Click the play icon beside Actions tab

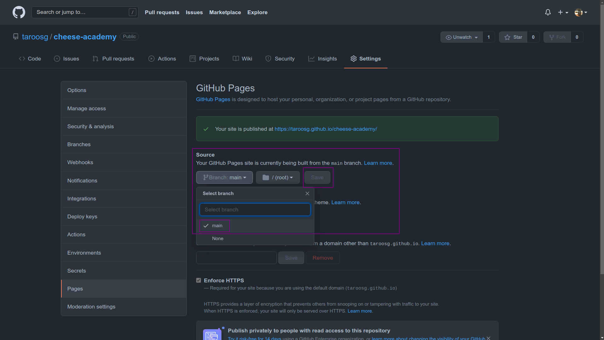151,59
